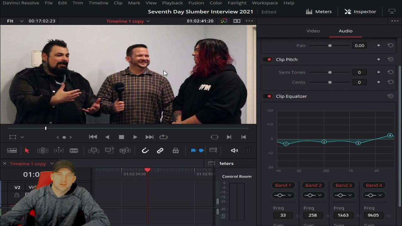Viewport: 402px width, 226px height.
Task: Open the viewer Fit zoom dropdown
Action: [15, 21]
